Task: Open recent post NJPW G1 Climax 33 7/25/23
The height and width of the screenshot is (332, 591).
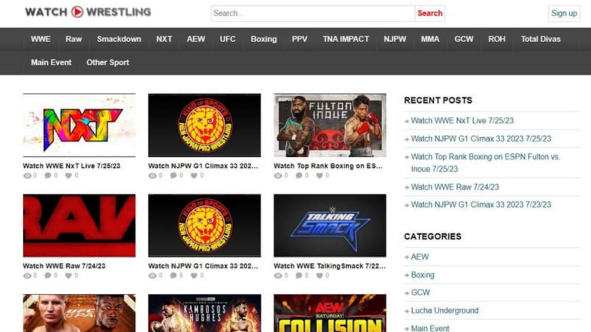Action: pos(481,139)
